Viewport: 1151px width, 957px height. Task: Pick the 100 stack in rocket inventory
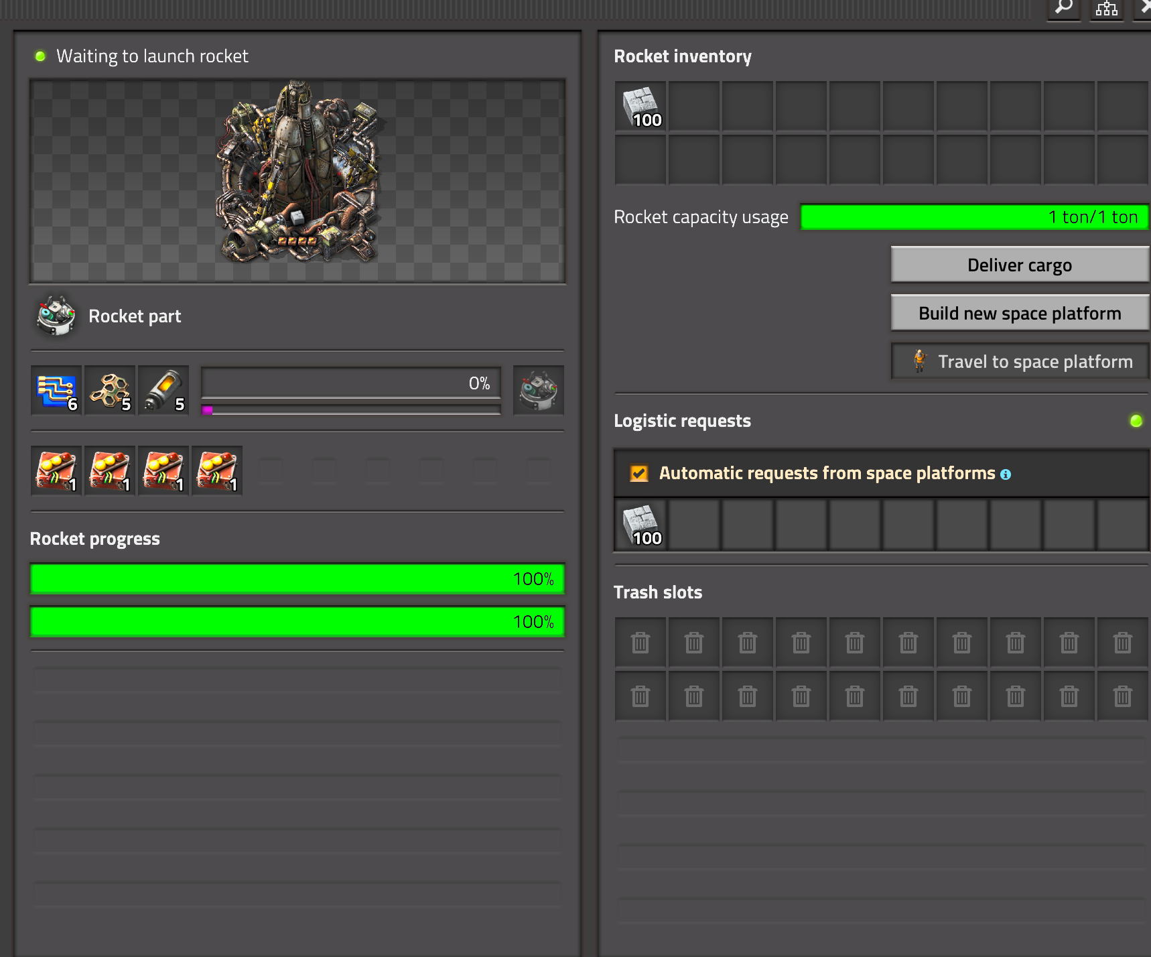point(640,106)
